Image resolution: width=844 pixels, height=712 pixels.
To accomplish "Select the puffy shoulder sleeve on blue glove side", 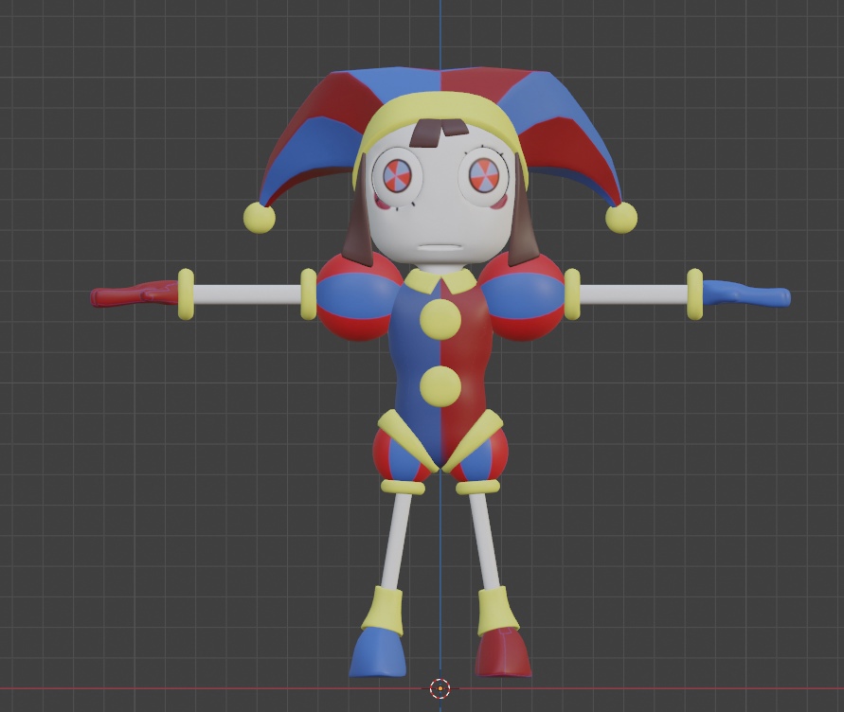I will coord(521,296).
